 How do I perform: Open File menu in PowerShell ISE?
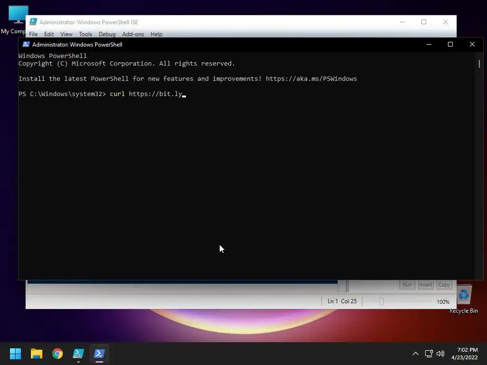point(33,34)
